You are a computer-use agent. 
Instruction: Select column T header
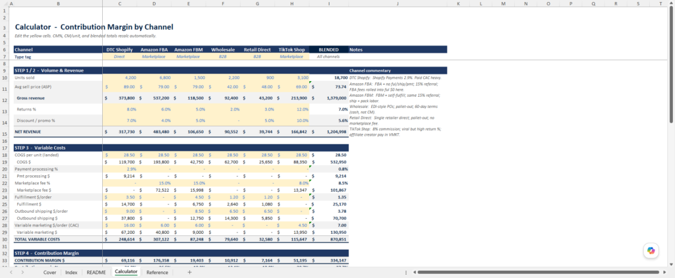click(660, 3)
